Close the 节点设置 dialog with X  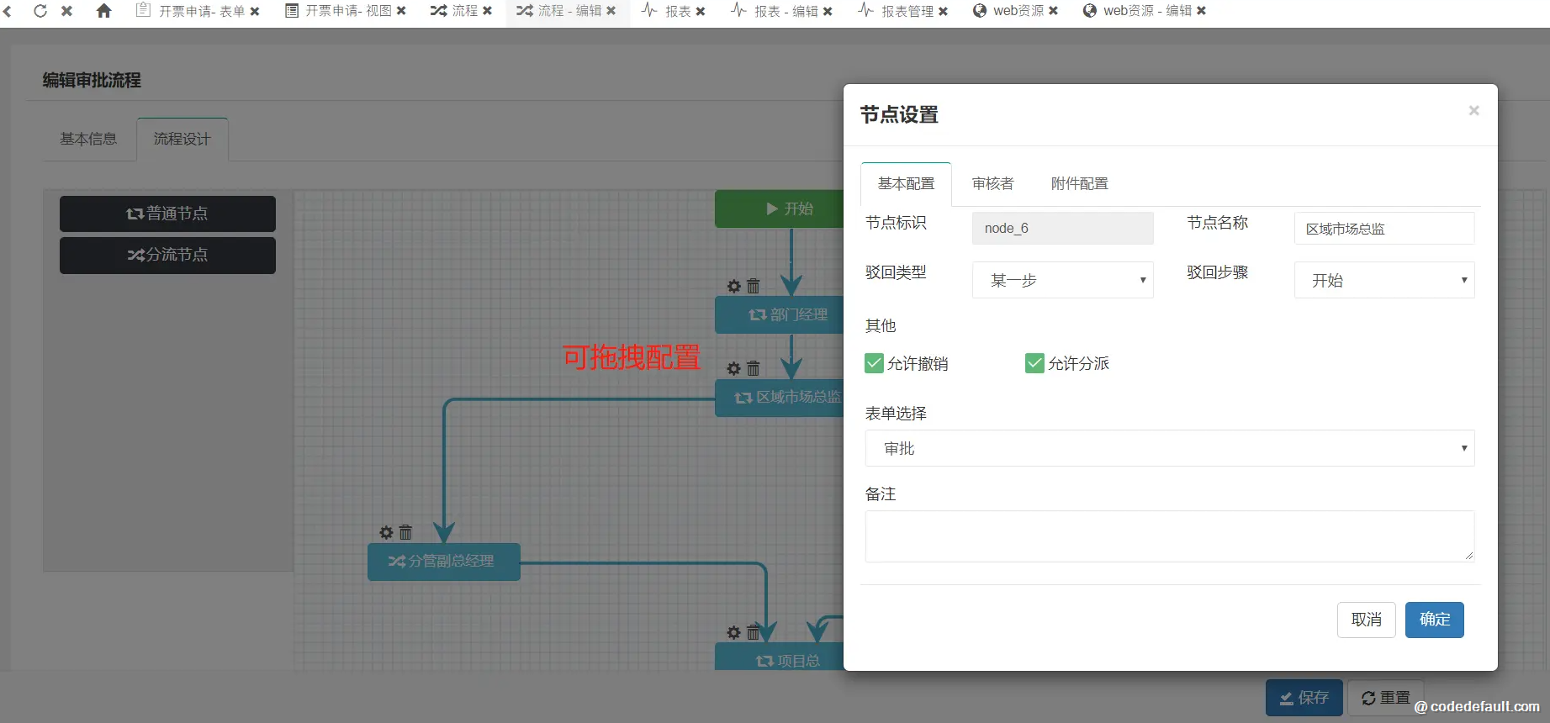point(1473,111)
